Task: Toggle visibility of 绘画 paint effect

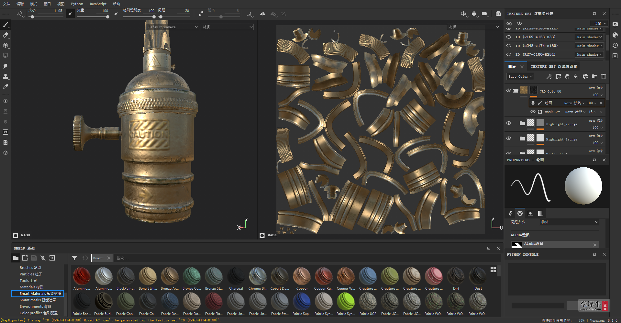Action: (533, 103)
